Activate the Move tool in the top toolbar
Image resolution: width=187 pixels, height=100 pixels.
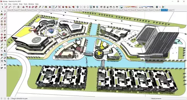[x=30, y=7]
